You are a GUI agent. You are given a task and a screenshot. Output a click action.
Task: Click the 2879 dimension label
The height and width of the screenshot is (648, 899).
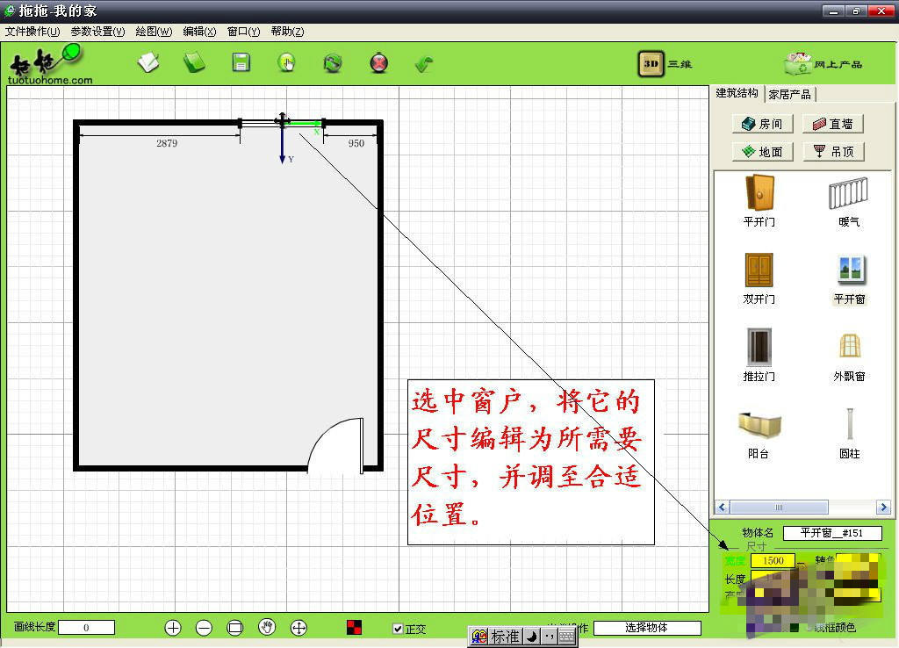(167, 143)
